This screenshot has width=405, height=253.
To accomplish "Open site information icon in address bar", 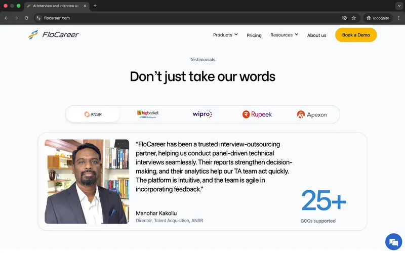I will point(38,18).
